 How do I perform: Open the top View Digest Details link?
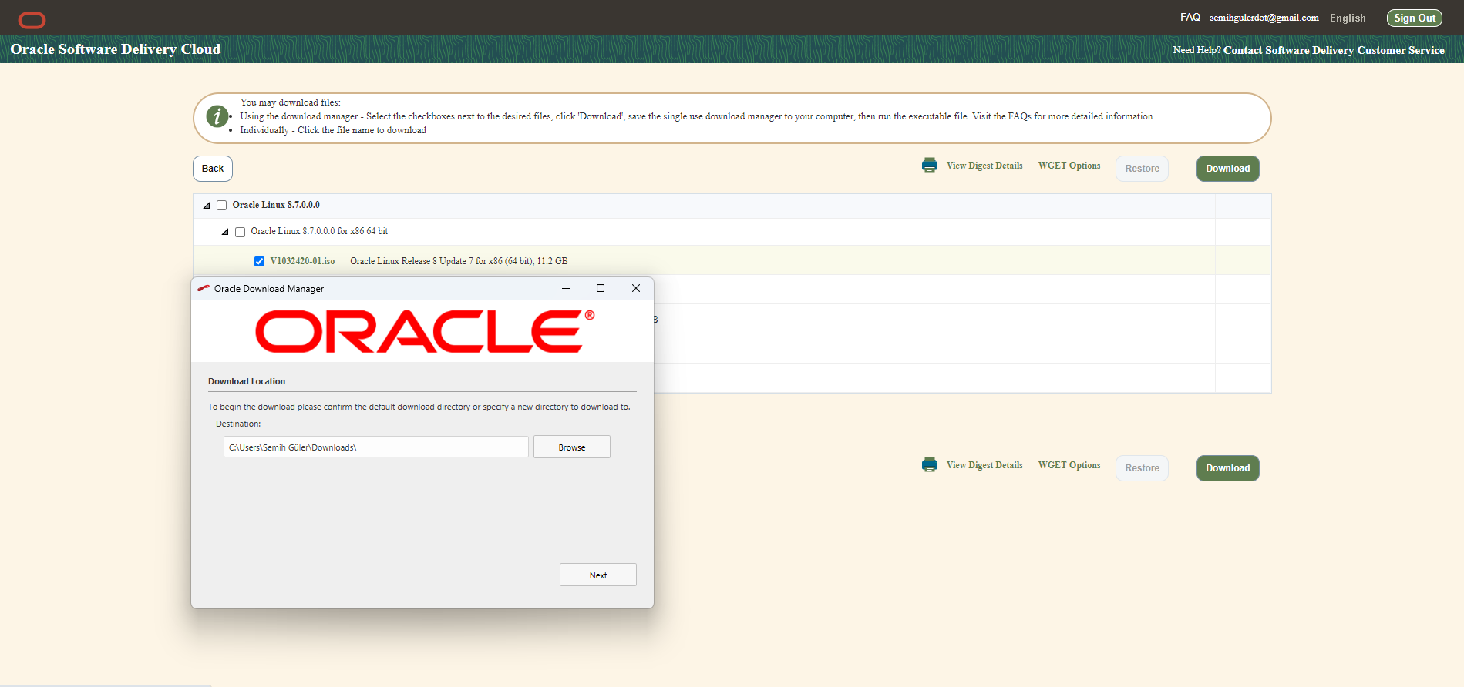click(x=984, y=166)
